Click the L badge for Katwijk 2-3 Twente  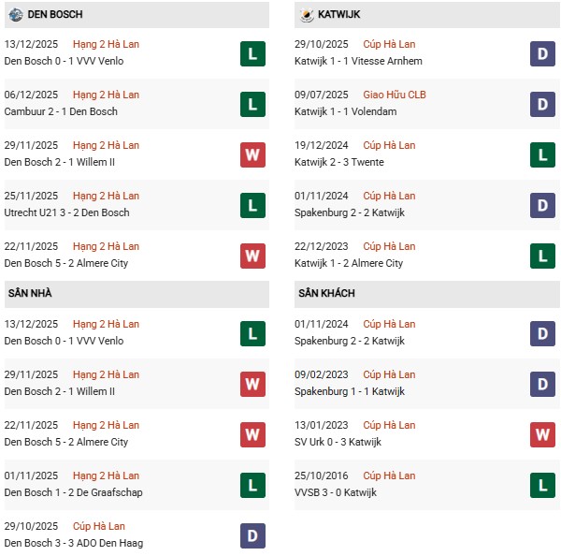click(543, 154)
